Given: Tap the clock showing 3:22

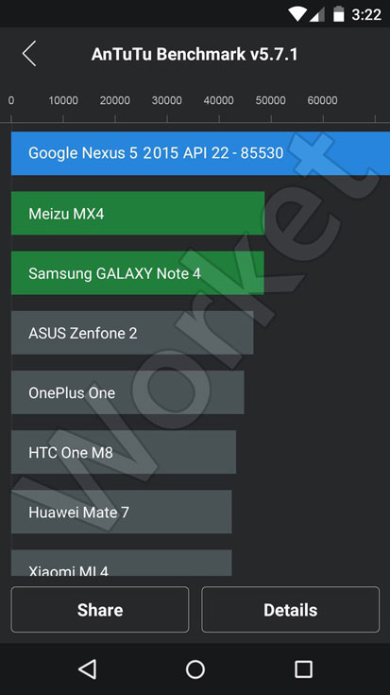Looking at the screenshot, I should [x=366, y=14].
